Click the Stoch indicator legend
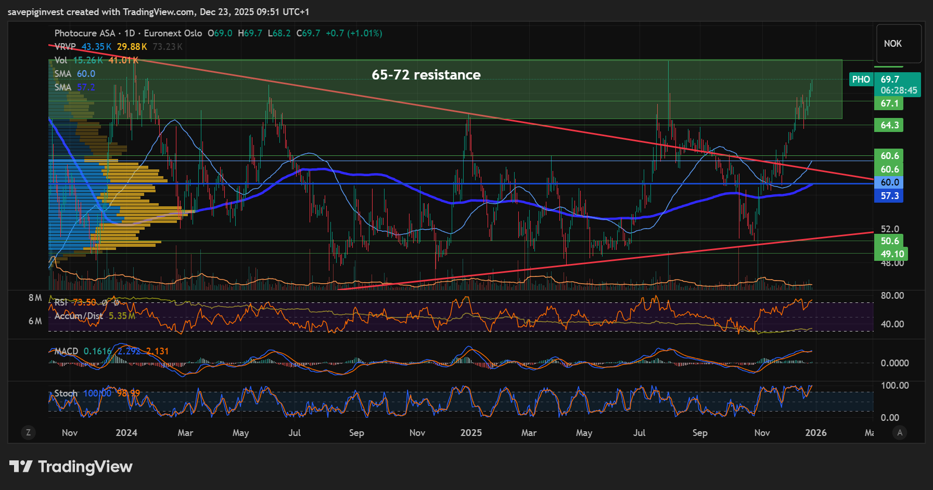933x490 pixels. coord(66,393)
